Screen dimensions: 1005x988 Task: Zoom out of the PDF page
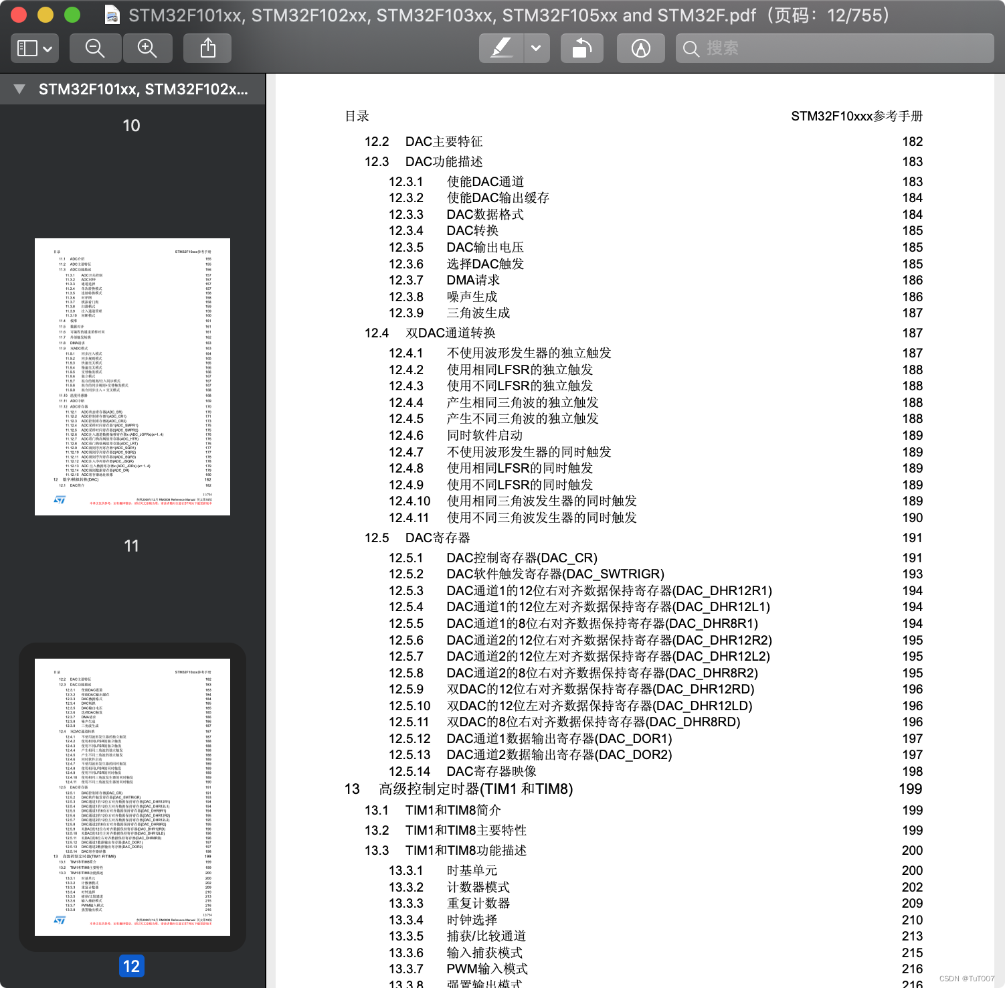[x=95, y=48]
